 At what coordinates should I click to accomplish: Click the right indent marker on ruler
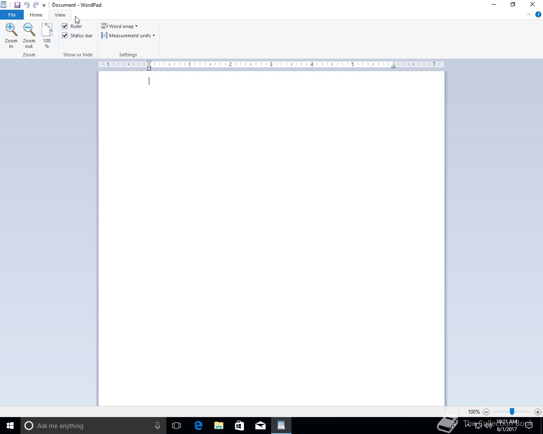pyautogui.click(x=393, y=66)
